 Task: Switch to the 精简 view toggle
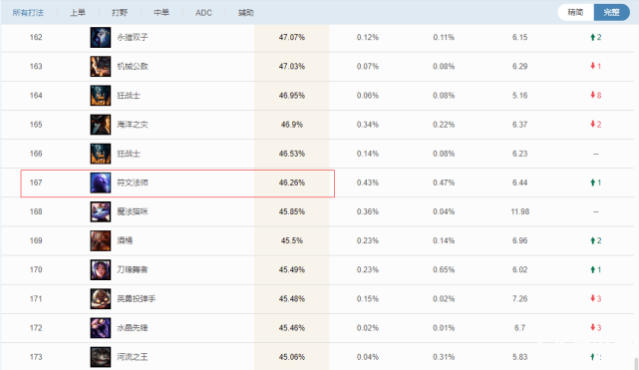[575, 12]
